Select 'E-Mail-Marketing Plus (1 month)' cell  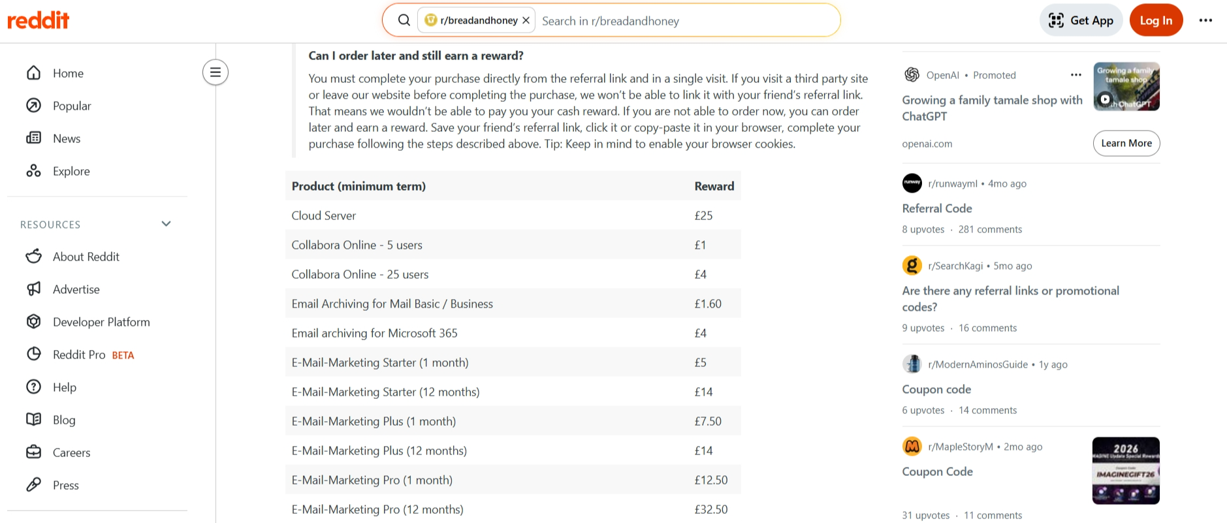(374, 421)
